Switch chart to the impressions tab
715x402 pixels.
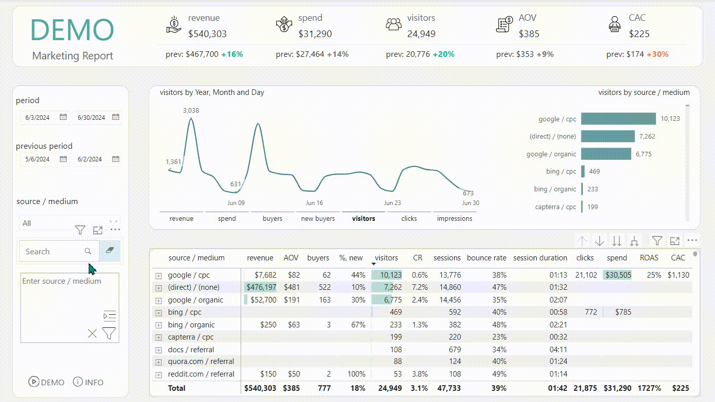454,218
